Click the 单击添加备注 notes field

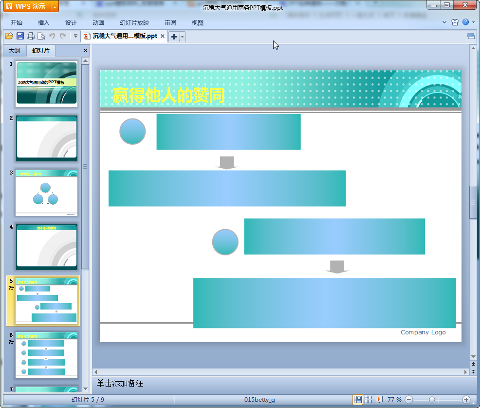(120, 384)
